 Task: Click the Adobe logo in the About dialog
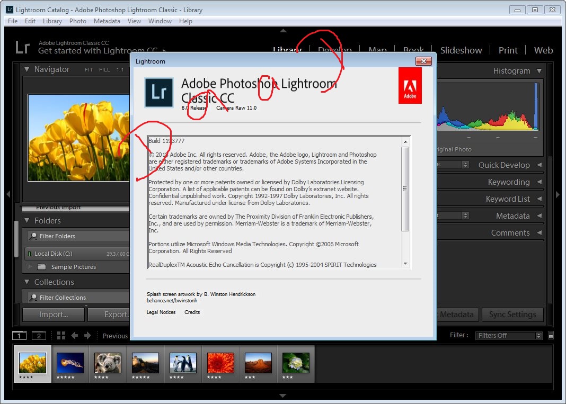point(410,85)
